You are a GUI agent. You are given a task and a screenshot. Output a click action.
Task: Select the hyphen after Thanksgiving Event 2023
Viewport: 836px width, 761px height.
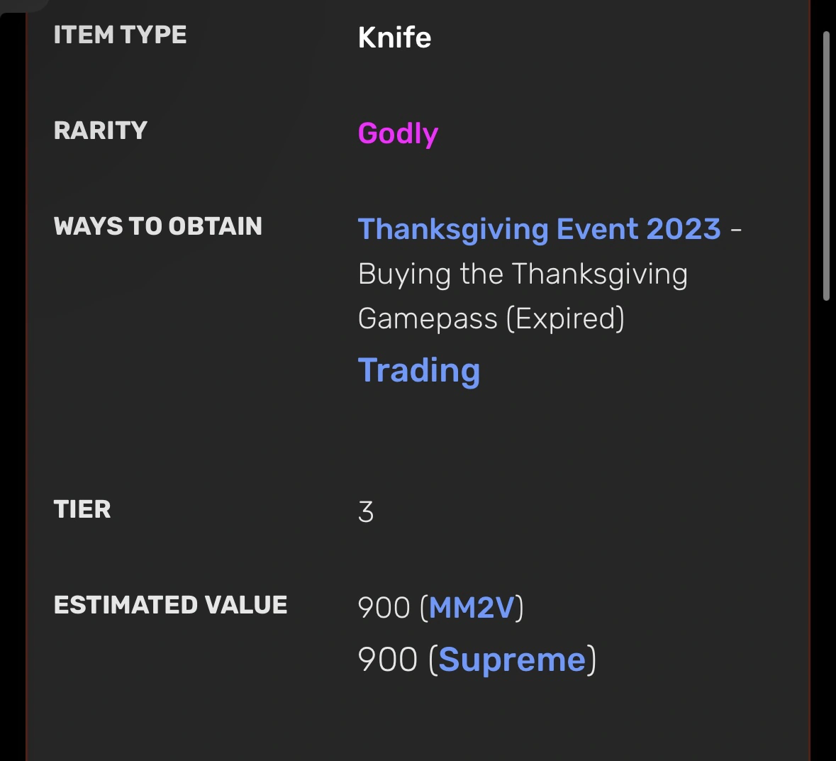click(738, 228)
